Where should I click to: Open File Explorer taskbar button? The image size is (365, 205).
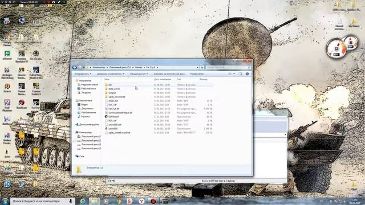(x=94, y=201)
